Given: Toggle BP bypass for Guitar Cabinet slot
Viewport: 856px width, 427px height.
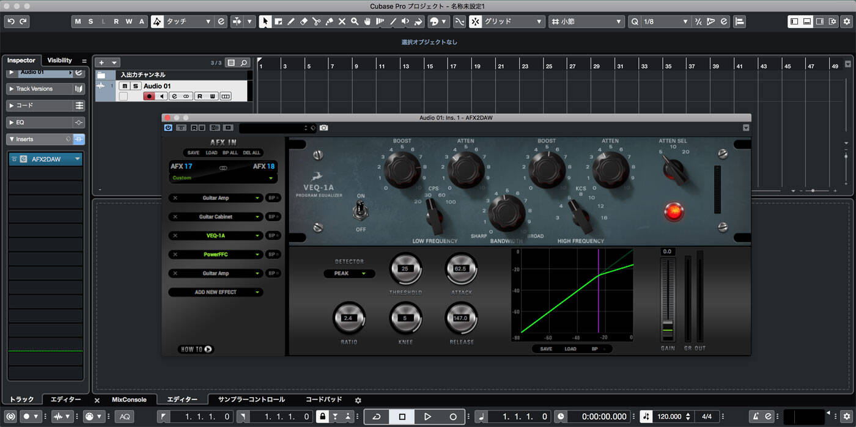Looking at the screenshot, I should coord(273,217).
